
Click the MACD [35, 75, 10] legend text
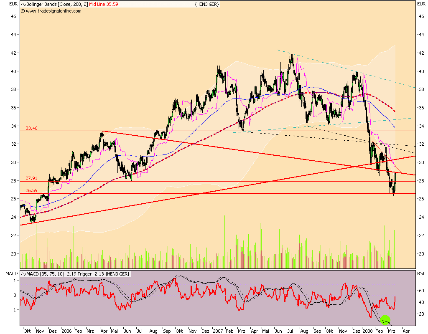[46, 274]
